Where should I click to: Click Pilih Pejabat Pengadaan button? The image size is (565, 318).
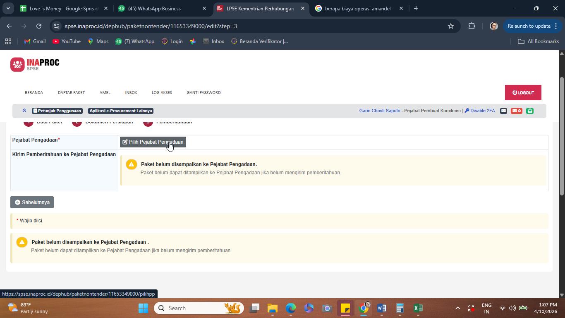tap(153, 142)
